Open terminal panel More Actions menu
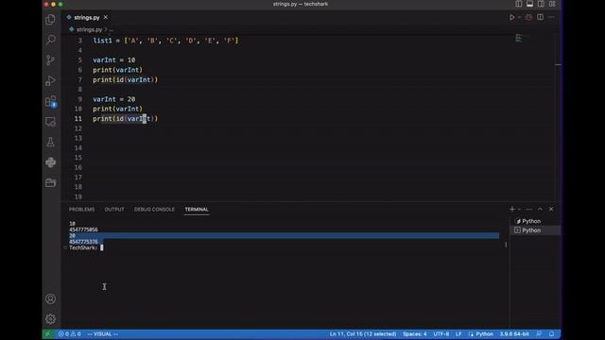 tap(529, 210)
